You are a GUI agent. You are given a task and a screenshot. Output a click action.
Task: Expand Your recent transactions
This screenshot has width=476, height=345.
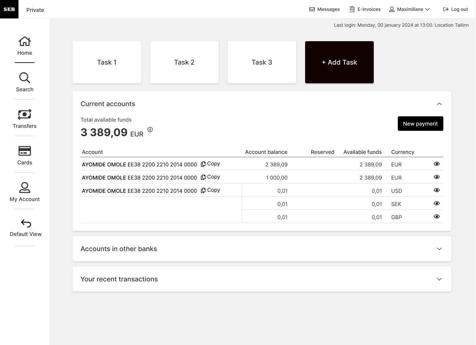coord(439,279)
